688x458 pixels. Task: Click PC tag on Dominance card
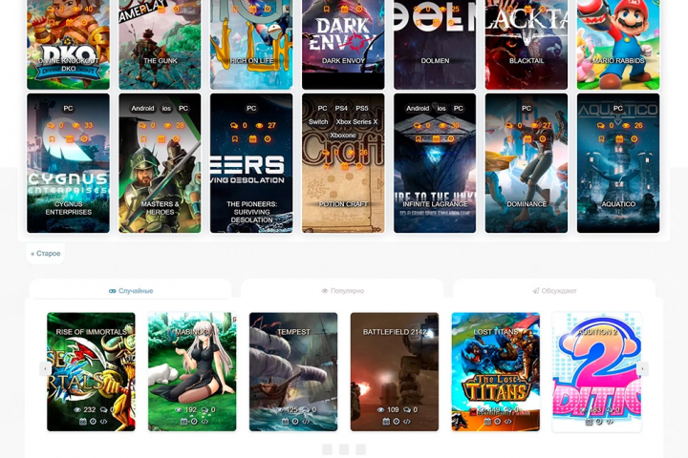click(527, 108)
